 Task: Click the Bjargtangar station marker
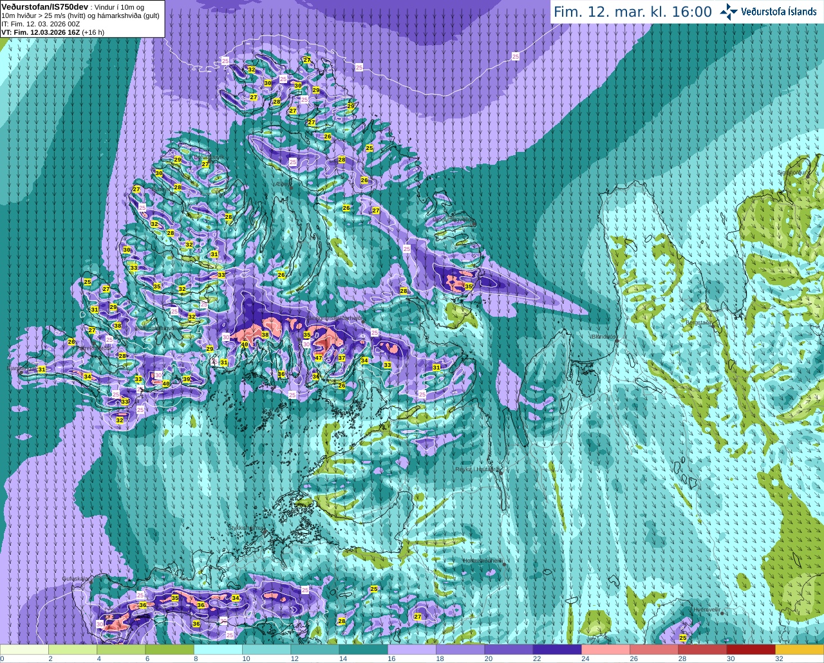[21, 371]
